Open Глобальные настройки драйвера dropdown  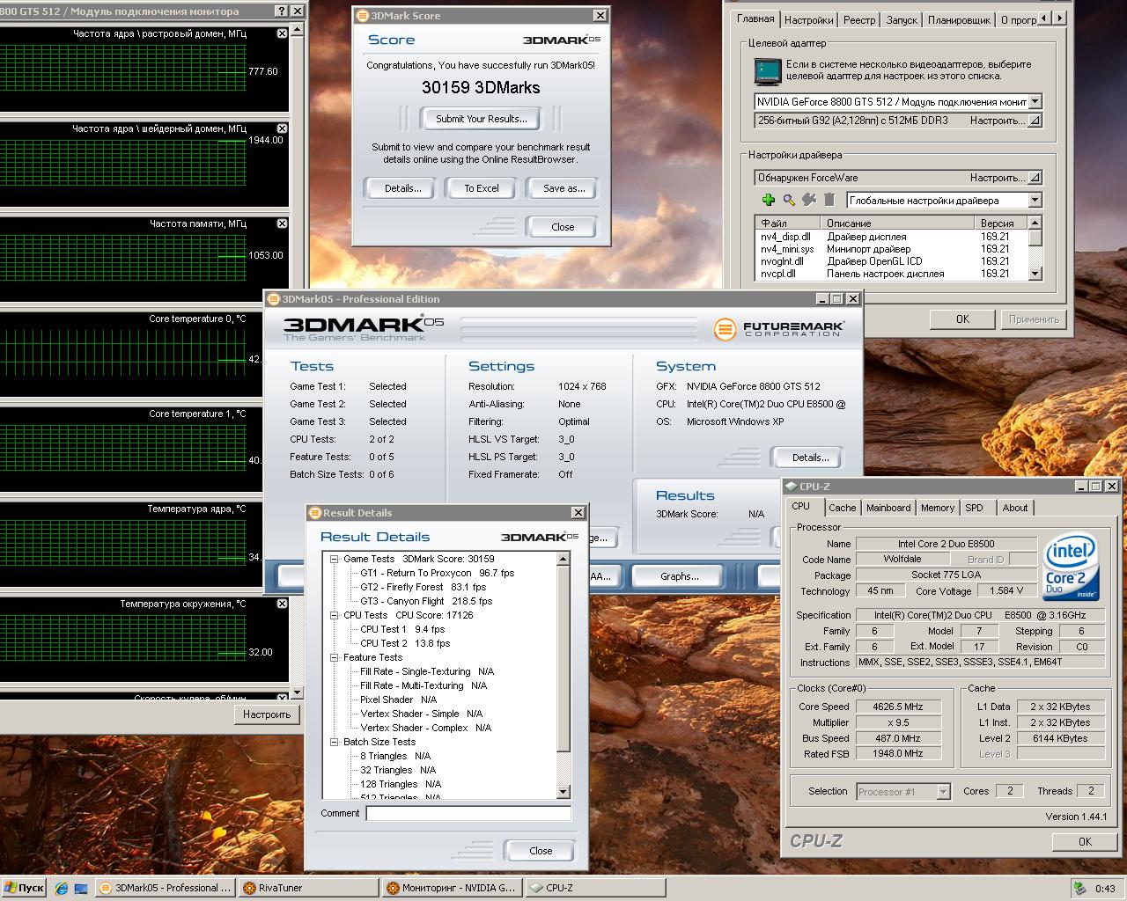click(1035, 201)
